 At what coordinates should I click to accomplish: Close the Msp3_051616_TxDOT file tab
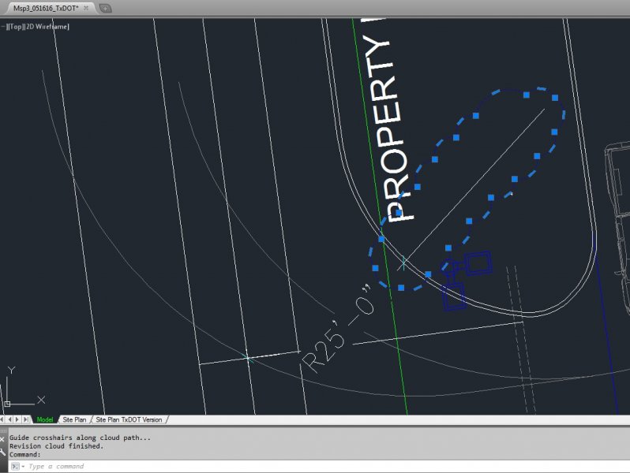coord(85,8)
